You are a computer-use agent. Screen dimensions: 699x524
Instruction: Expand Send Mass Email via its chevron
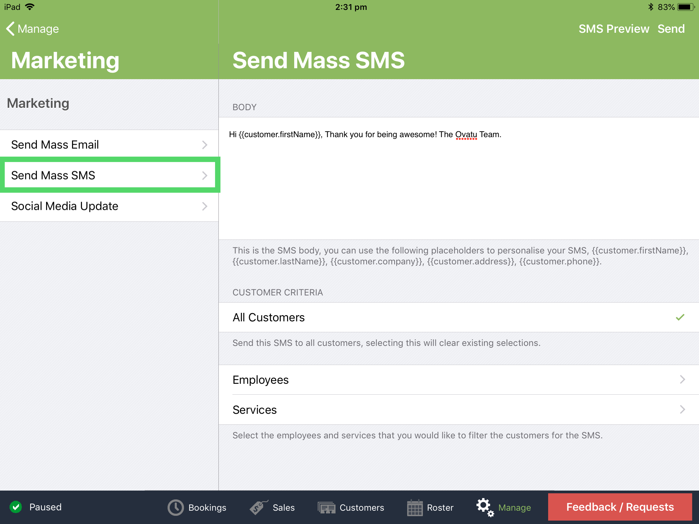[205, 144]
